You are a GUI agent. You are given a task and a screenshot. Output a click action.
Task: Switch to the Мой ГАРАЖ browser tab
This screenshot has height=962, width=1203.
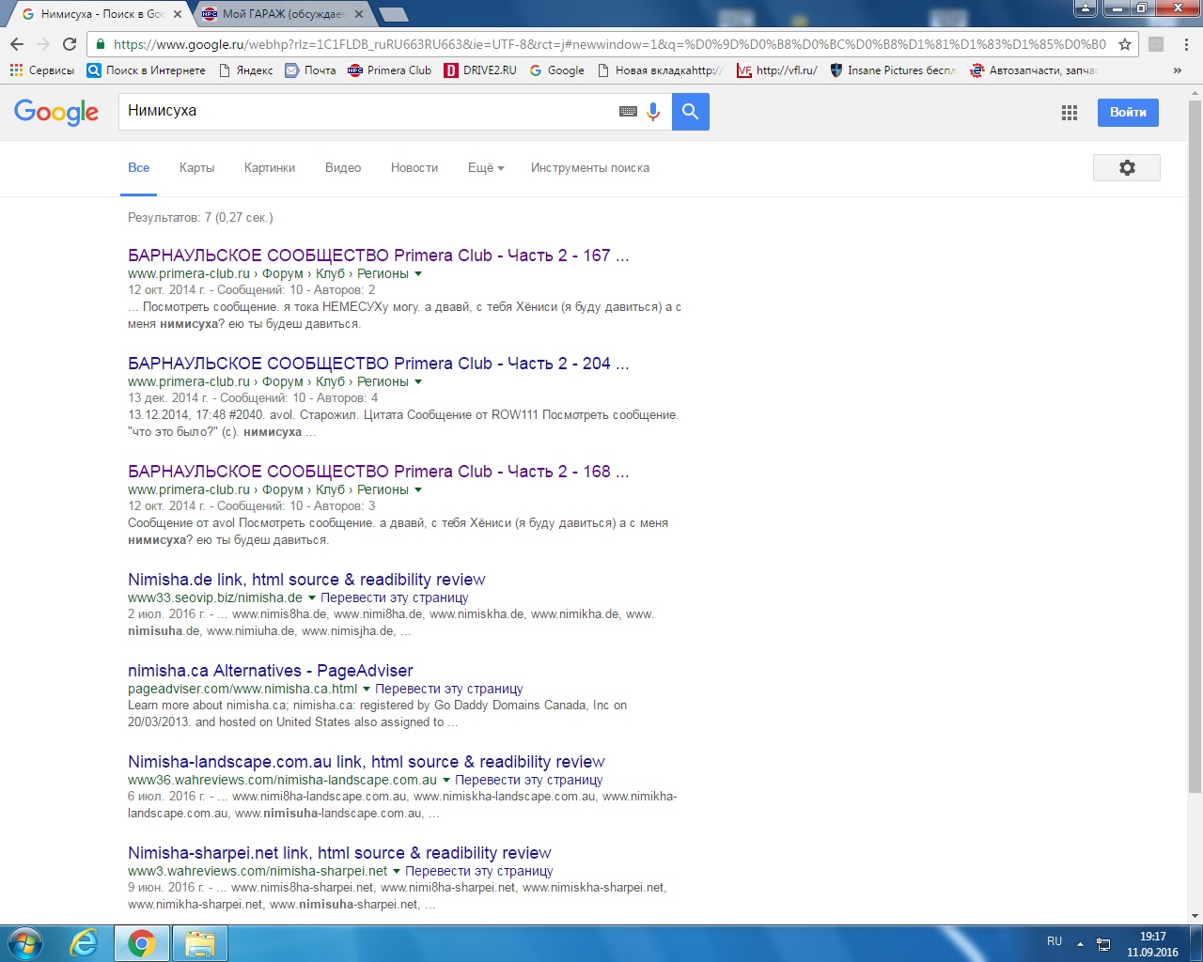point(282,14)
